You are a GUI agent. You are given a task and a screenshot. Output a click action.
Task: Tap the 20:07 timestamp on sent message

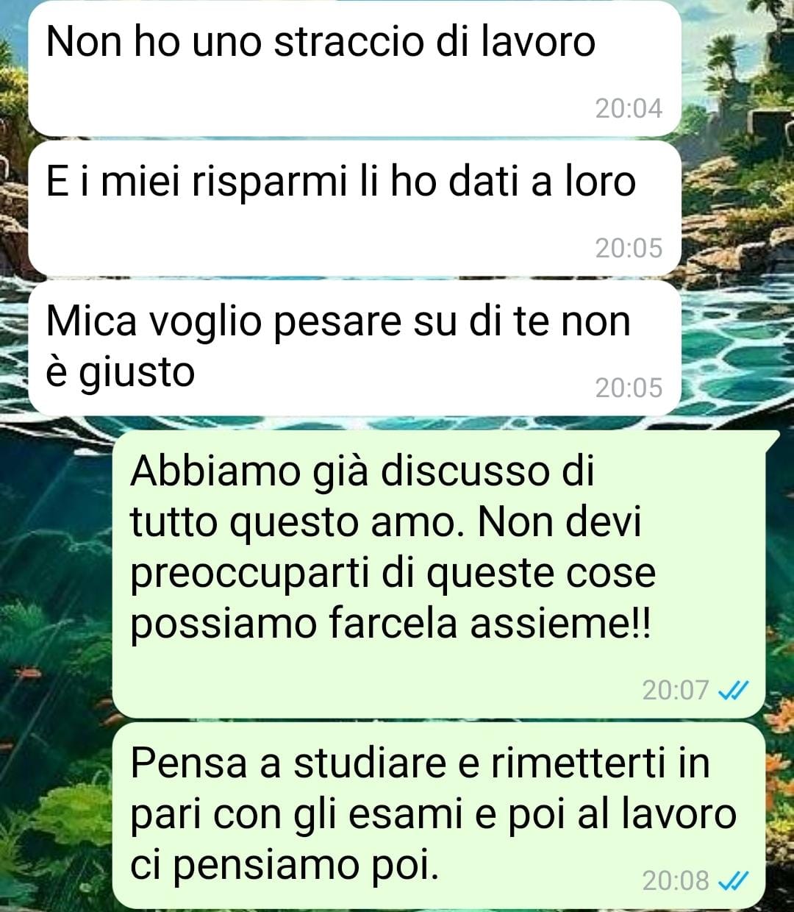tap(676, 690)
